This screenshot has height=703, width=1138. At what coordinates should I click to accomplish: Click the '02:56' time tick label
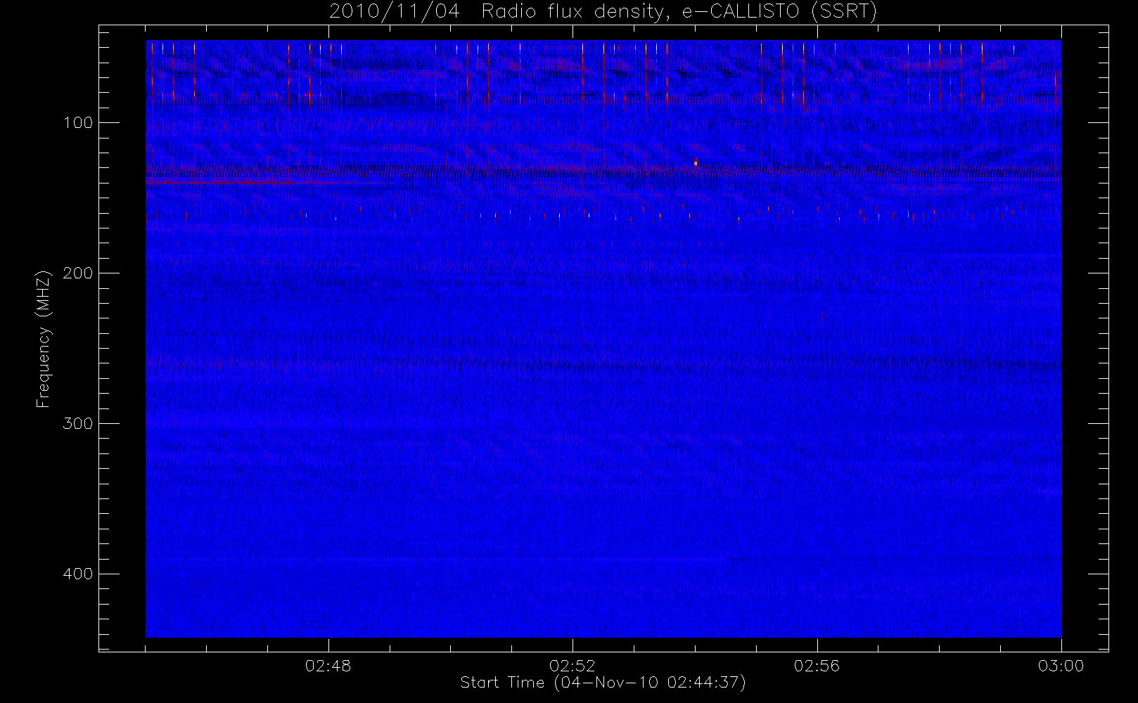817,666
